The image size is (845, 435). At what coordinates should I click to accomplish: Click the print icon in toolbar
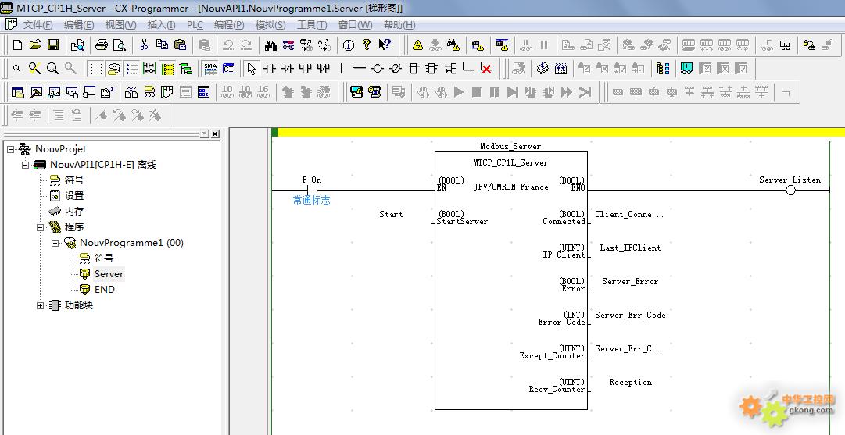pos(102,45)
